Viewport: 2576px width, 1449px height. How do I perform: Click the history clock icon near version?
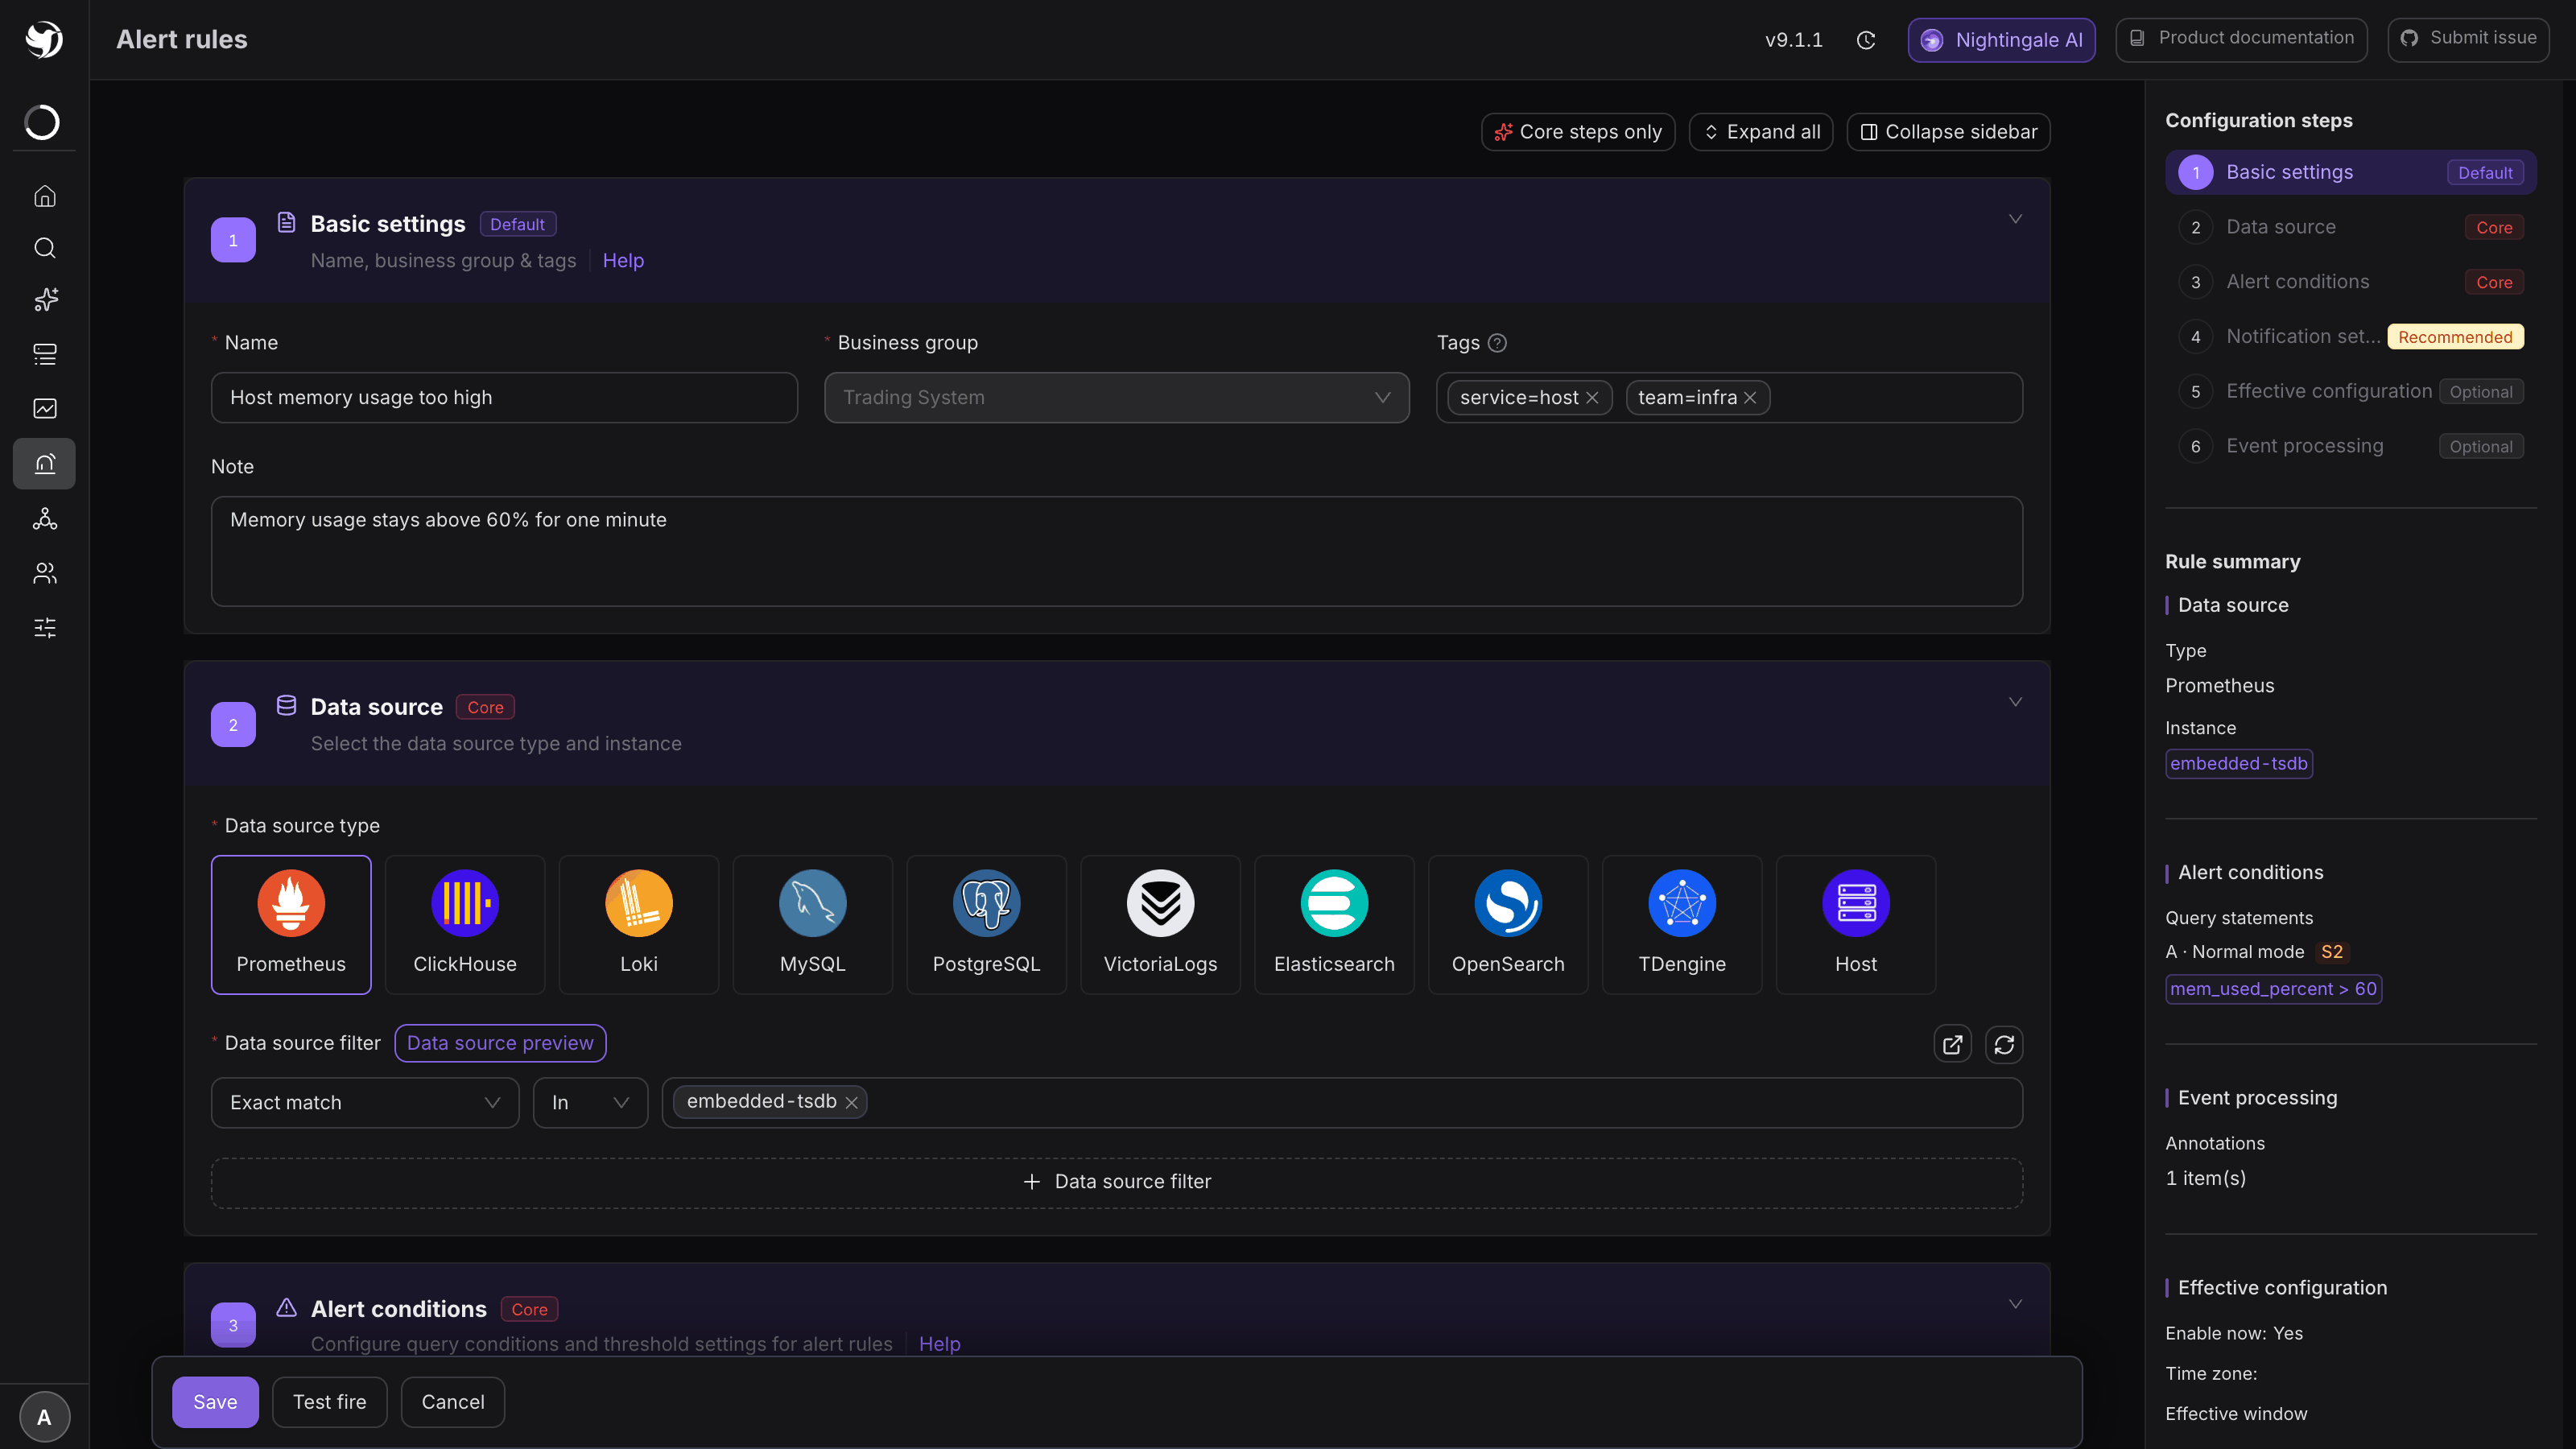tap(1866, 40)
